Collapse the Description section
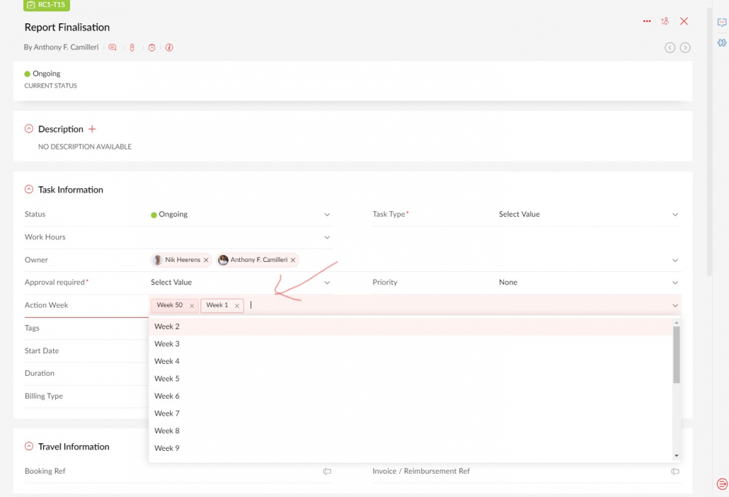Screen dimensions: 729x497 point(29,129)
